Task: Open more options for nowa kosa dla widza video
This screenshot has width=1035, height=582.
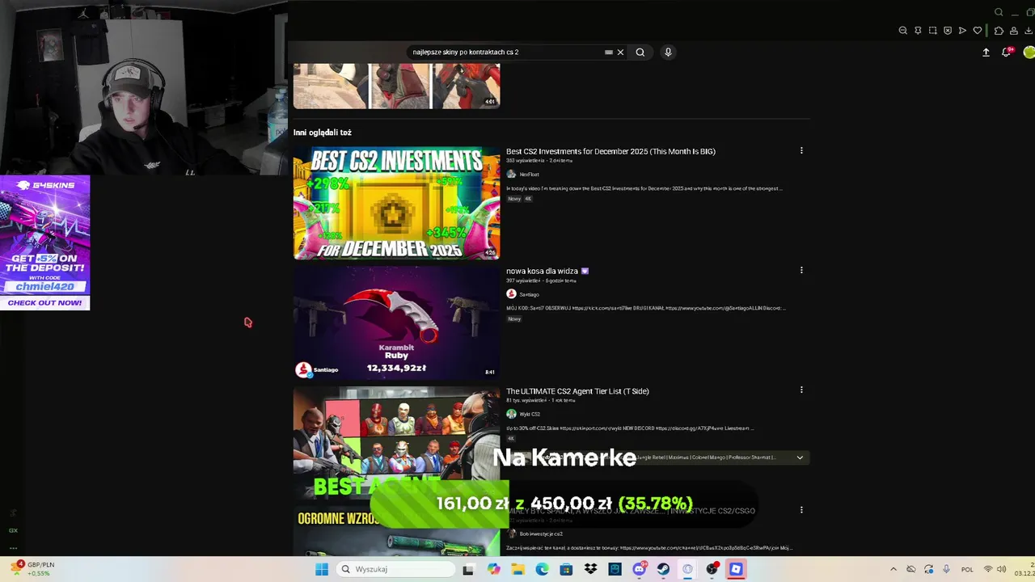Action: (x=801, y=270)
